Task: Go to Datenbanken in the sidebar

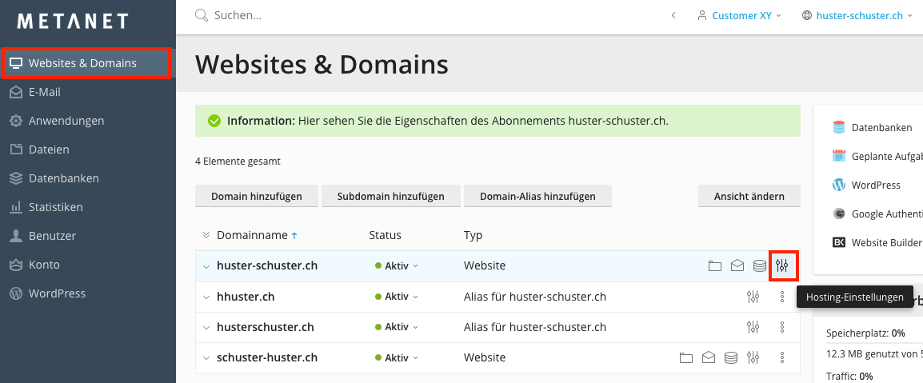Action: [x=63, y=178]
